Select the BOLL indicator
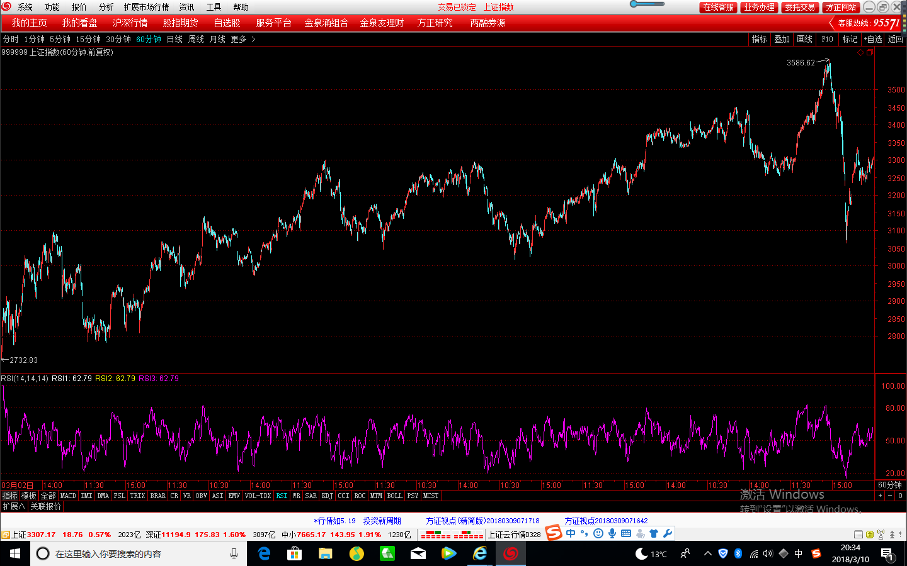The height and width of the screenshot is (566, 907). (394, 496)
